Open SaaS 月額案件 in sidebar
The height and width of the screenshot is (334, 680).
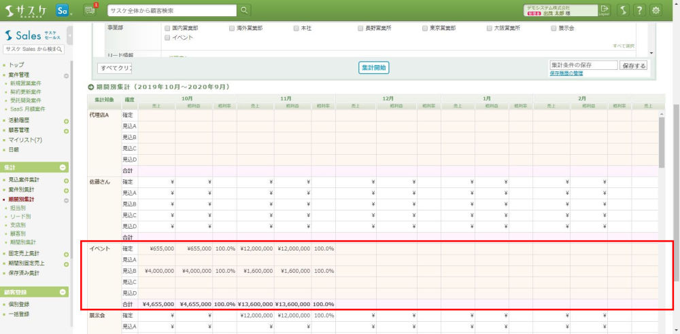coord(27,109)
